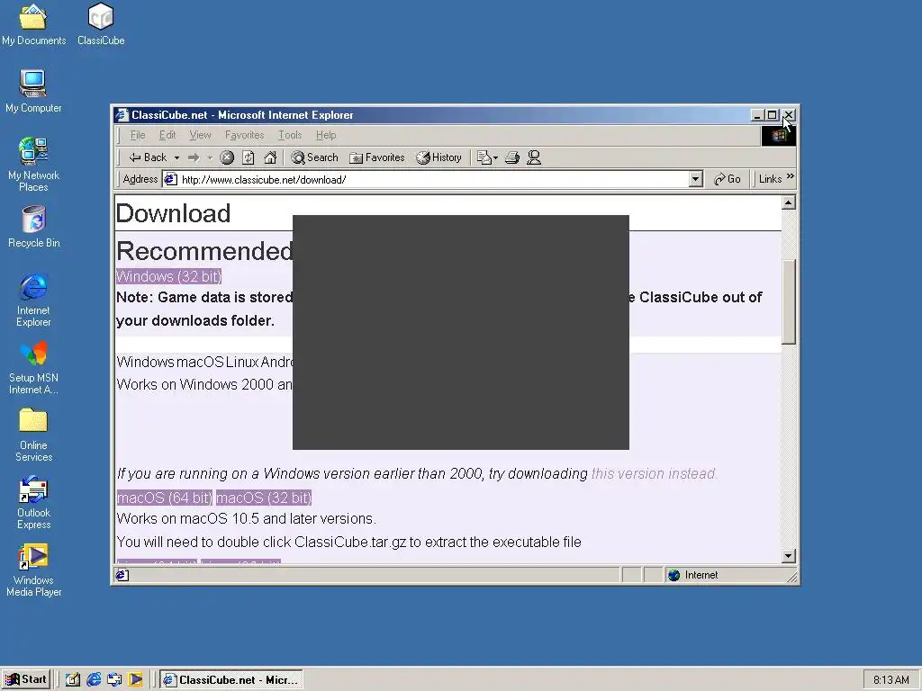Image resolution: width=922 pixels, height=691 pixels.
Task: Open My Documents desktop folder icon
Action: click(x=33, y=24)
